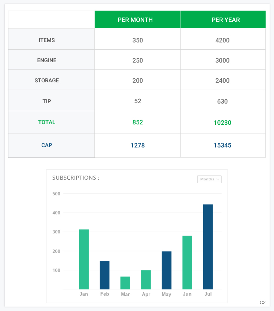Click the Apr bar in chart

point(146,280)
